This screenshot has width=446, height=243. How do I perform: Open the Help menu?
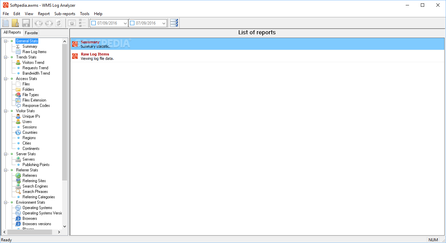click(98, 14)
